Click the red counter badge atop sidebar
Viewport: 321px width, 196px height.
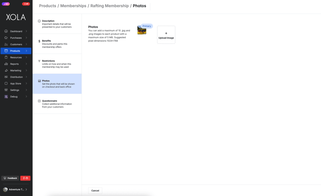click(26, 4)
